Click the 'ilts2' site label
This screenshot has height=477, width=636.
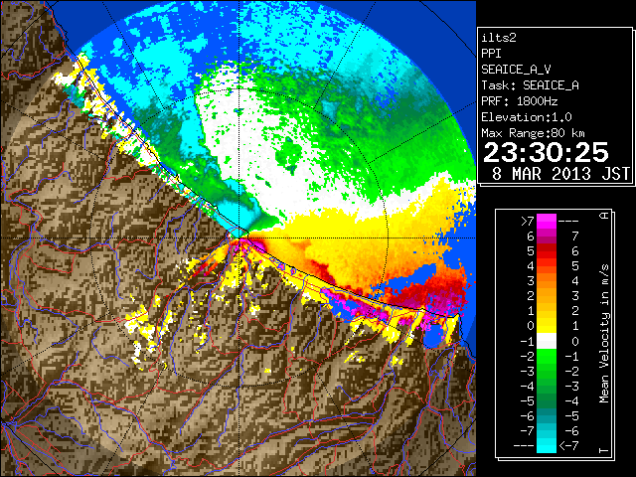point(499,38)
